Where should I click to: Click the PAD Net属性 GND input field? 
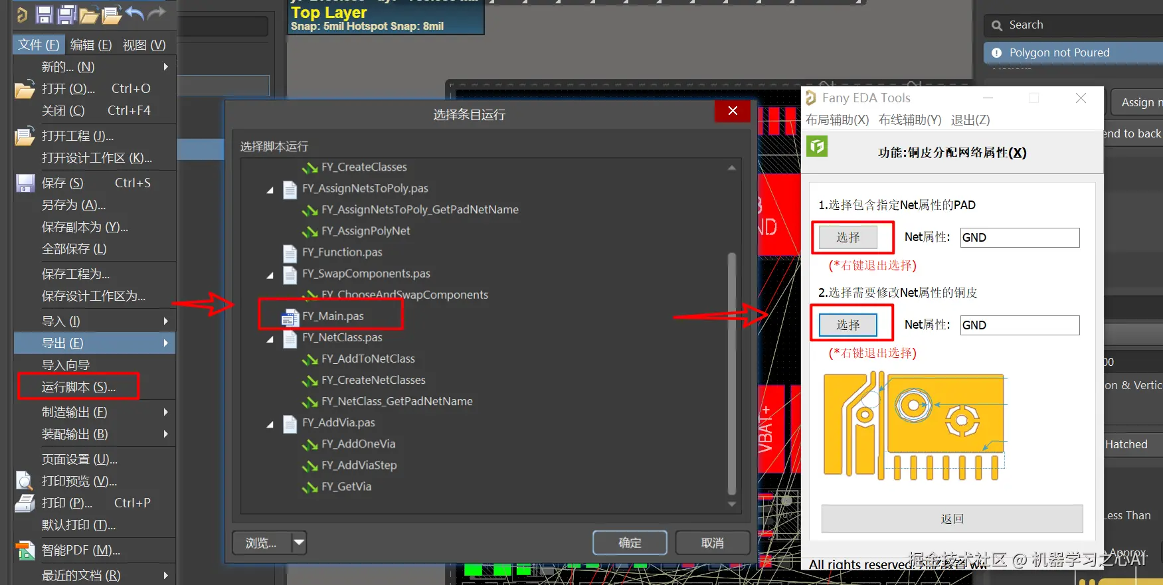[1020, 238]
